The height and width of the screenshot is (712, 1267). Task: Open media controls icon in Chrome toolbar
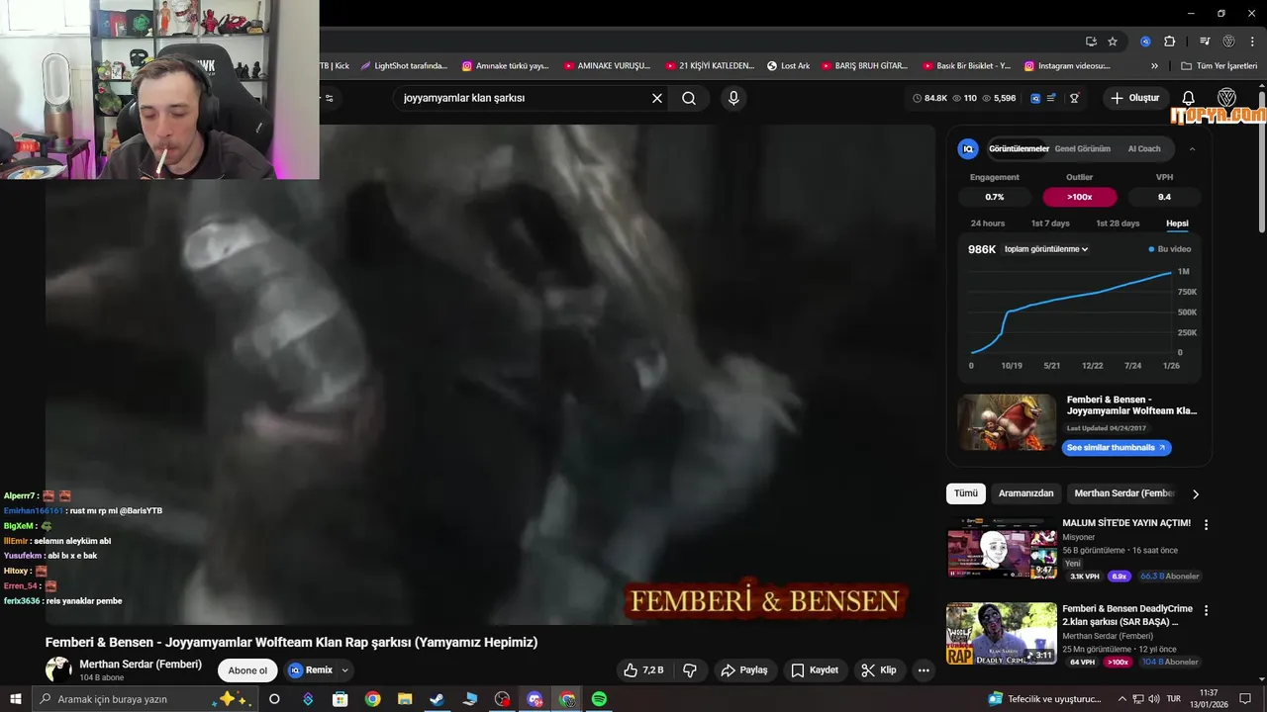tap(1205, 42)
